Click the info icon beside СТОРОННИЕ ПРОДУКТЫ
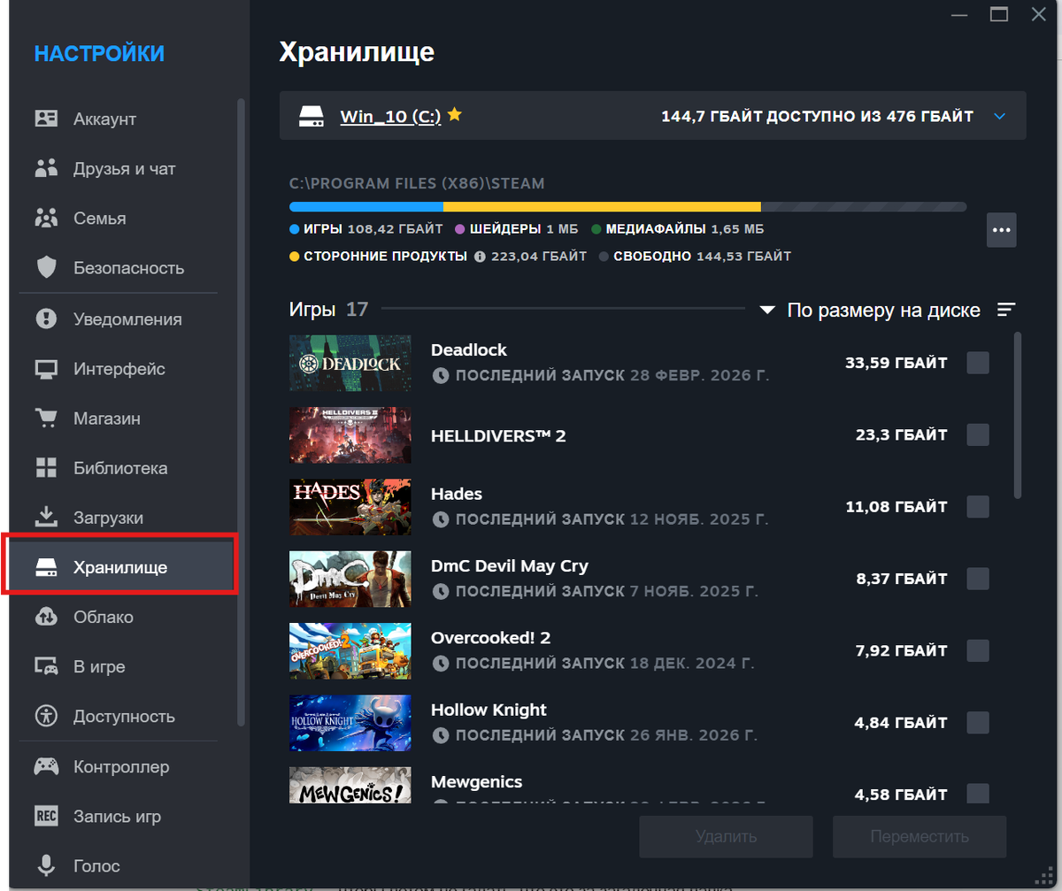The height and width of the screenshot is (891, 1062). (x=480, y=257)
